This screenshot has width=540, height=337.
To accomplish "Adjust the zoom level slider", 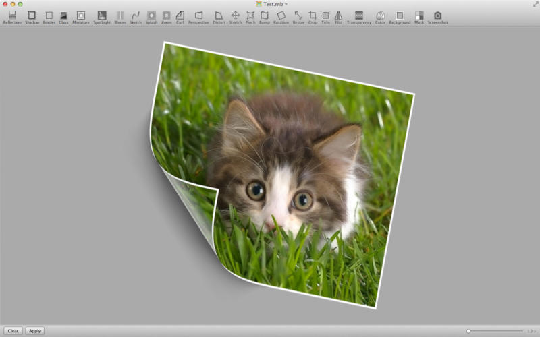I will point(495,331).
